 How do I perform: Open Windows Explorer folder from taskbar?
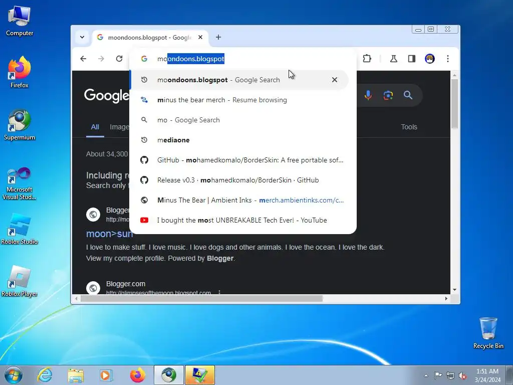(76, 375)
